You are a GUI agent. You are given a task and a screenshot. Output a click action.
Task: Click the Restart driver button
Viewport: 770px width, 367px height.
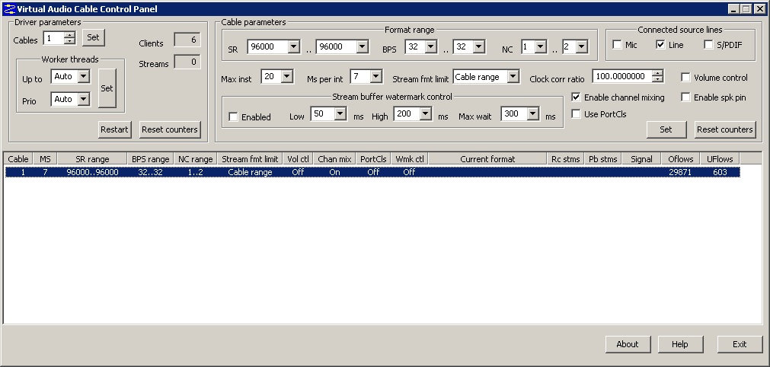point(114,129)
